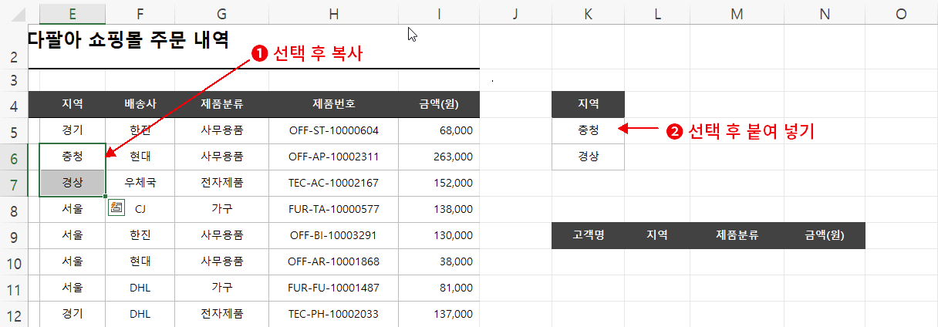Viewport: 938px width, 327px height.
Task: Select column K header
Action: (x=588, y=12)
